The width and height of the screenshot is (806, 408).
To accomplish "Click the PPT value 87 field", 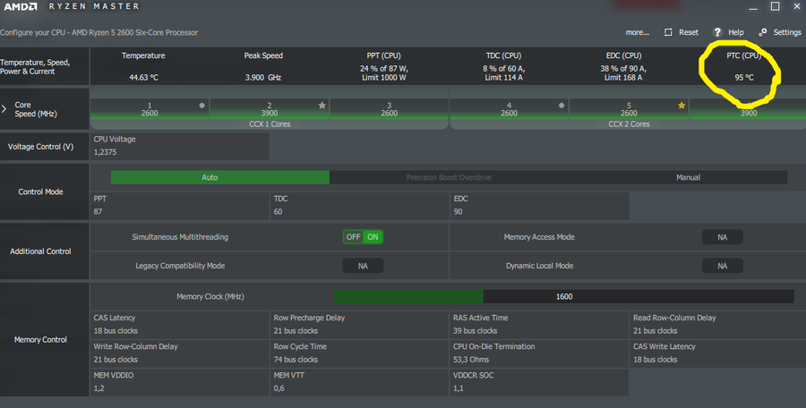I will pyautogui.click(x=179, y=206).
